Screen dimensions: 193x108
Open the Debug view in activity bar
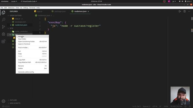pyautogui.click(x=3, y=34)
